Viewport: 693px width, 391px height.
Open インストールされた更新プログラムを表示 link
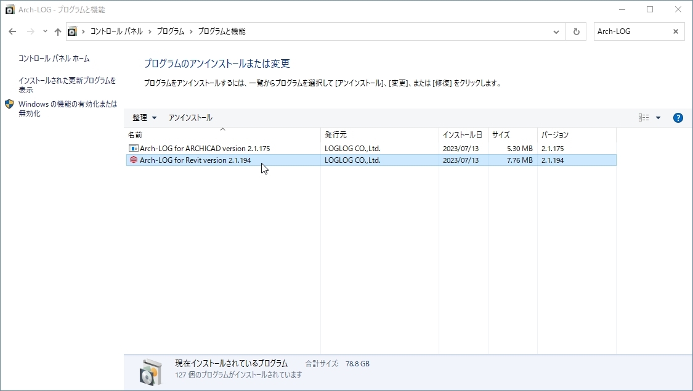[x=67, y=85]
